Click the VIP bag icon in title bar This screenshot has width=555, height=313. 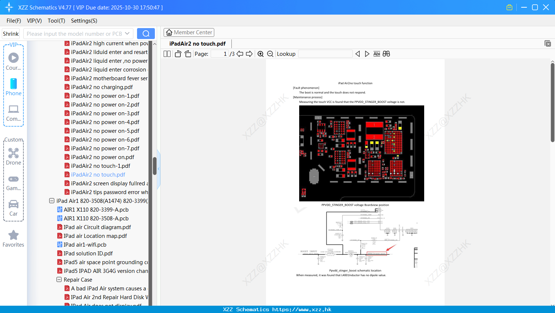tap(509, 7)
